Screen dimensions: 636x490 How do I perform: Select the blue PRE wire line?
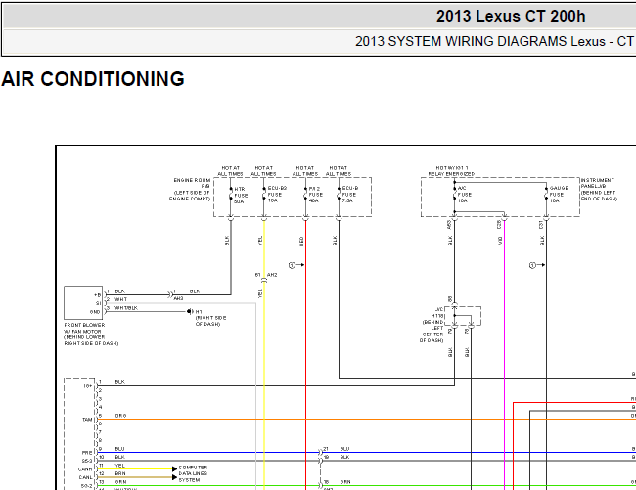coord(365,452)
